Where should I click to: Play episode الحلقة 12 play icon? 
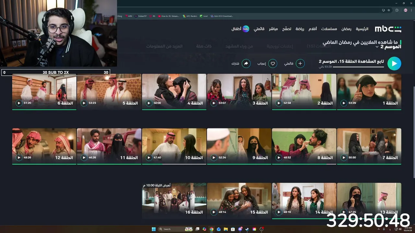pyautogui.click(x=19, y=158)
